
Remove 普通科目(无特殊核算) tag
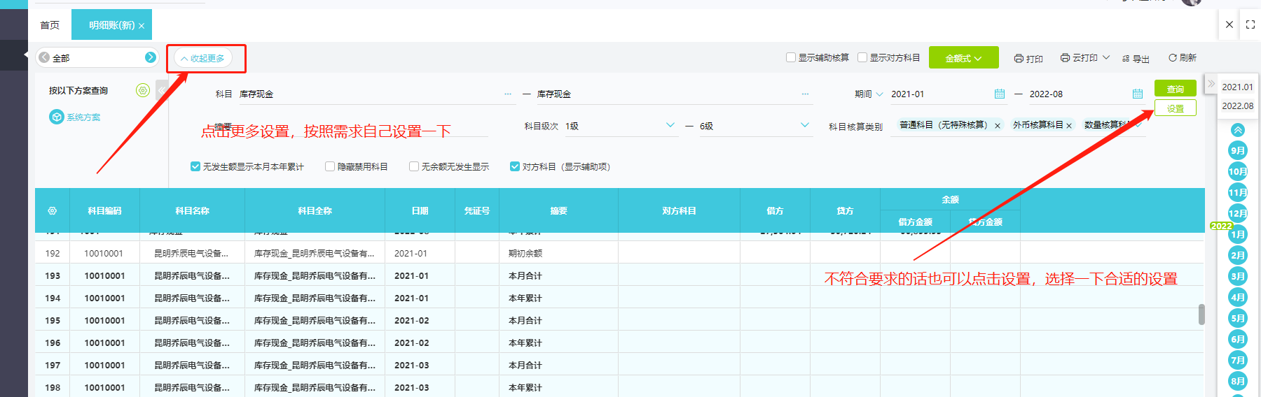point(997,126)
